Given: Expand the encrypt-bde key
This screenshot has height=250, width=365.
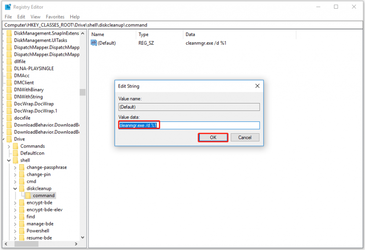Looking at the screenshot, I should pyautogui.click(x=15, y=203).
